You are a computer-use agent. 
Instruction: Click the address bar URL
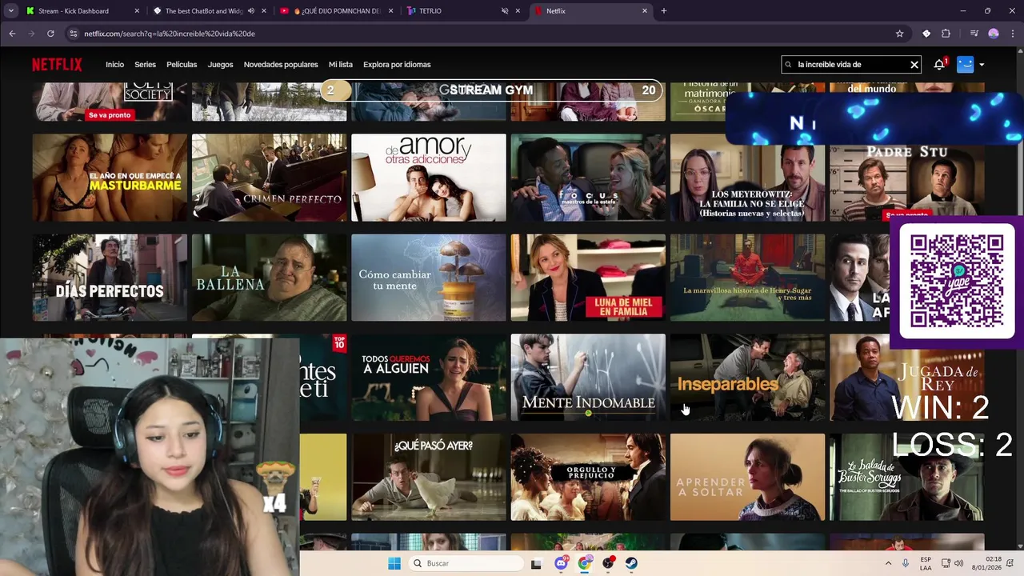point(169,34)
